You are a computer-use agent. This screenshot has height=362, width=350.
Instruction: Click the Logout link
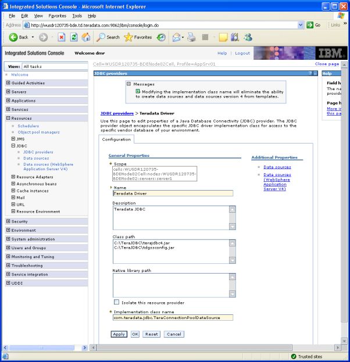[242, 53]
